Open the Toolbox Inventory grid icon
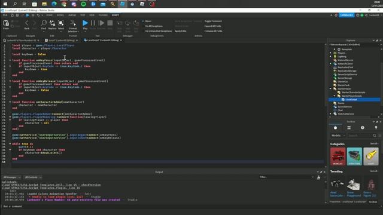The width and height of the screenshot is (383, 215). point(349,128)
